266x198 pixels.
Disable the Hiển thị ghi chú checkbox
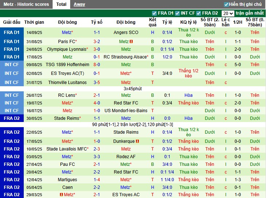[226, 4]
